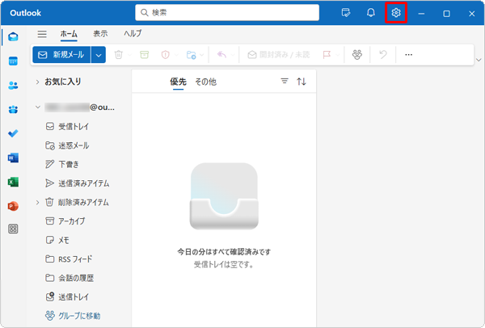The width and height of the screenshot is (485, 328).
Task: Open the 新規メール dropdown arrow
Action: 99,55
